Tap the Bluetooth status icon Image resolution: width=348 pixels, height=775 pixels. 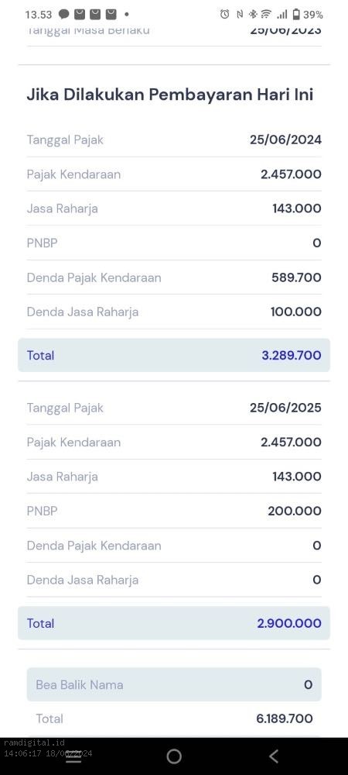[x=253, y=14]
